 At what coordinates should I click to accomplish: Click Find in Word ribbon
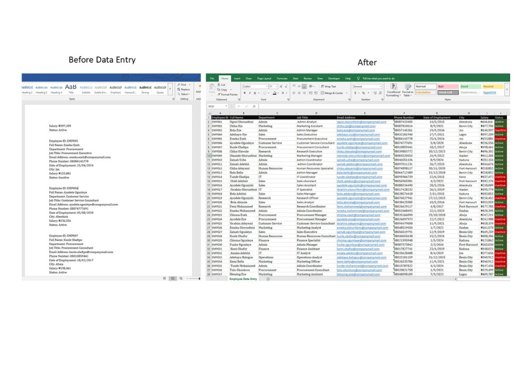(182, 85)
